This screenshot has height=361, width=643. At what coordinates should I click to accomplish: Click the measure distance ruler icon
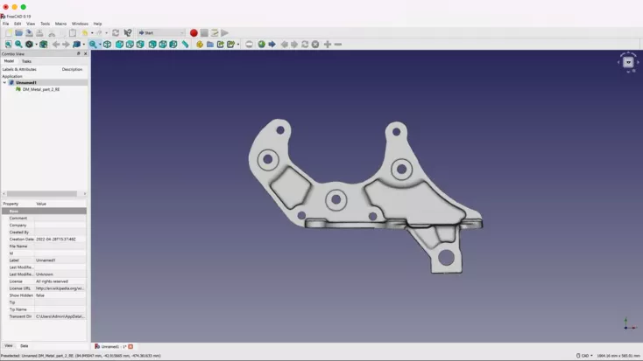pyautogui.click(x=185, y=45)
